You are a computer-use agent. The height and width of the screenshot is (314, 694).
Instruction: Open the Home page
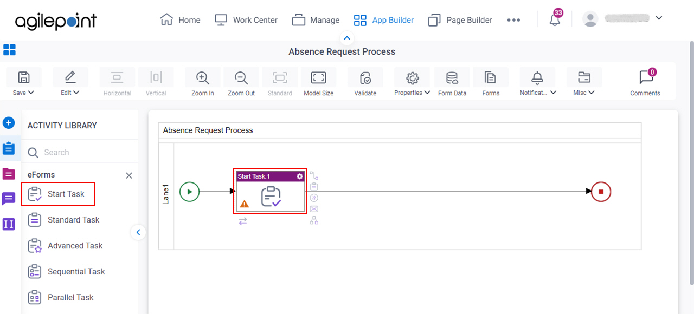pos(181,20)
